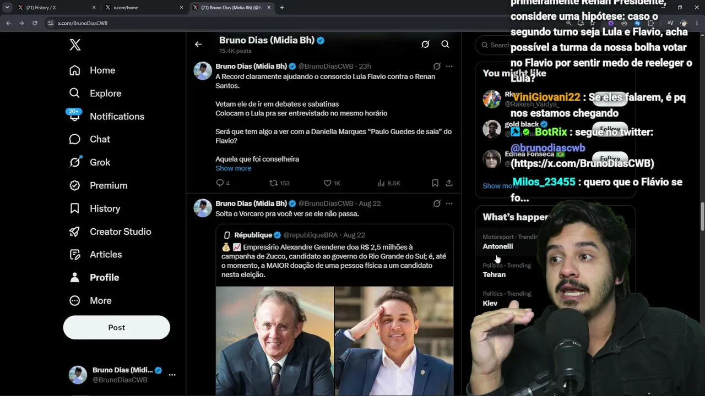
Task: Close the "x.com/home" tab
Action: [x=181, y=8]
